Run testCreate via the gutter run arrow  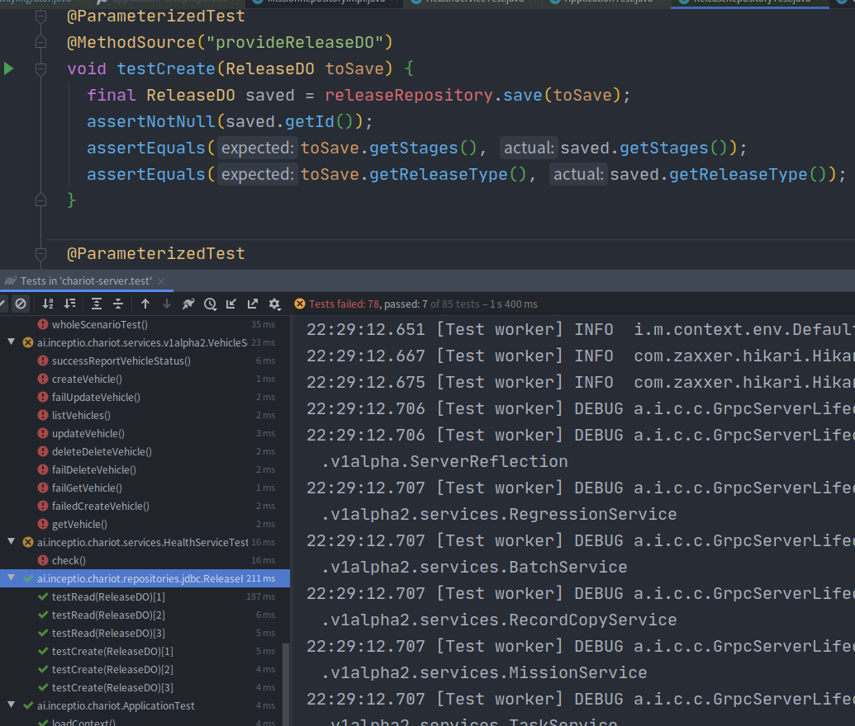8,68
